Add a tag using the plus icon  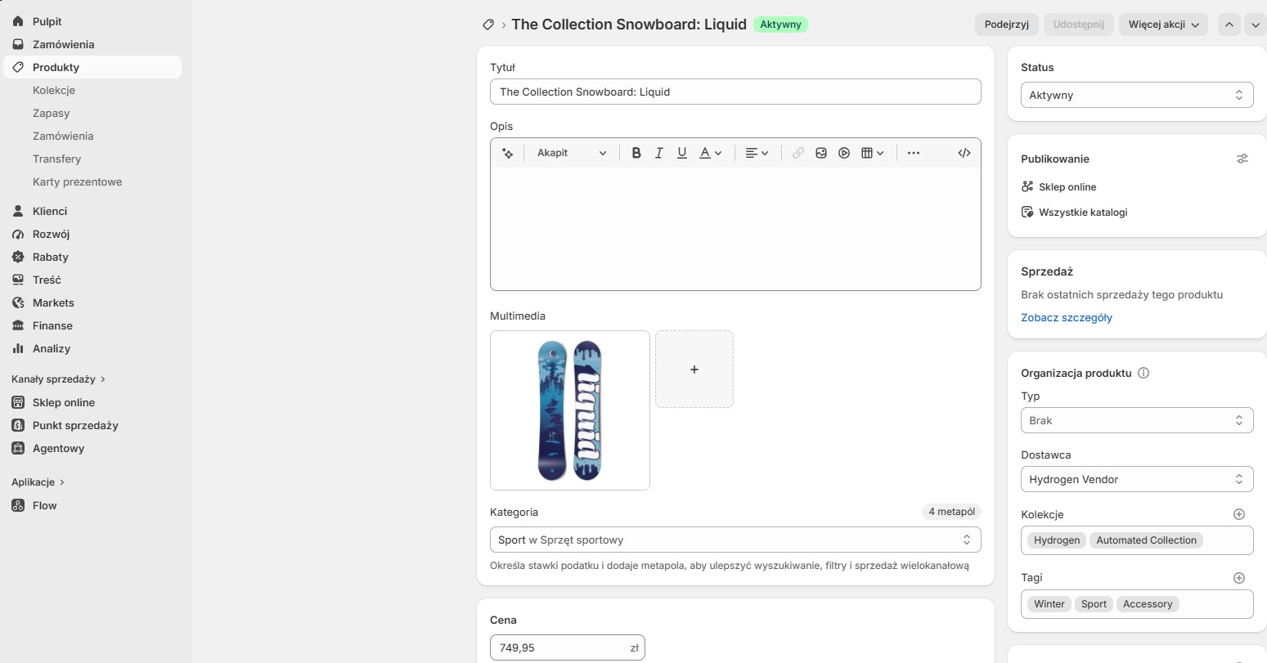[x=1239, y=578]
